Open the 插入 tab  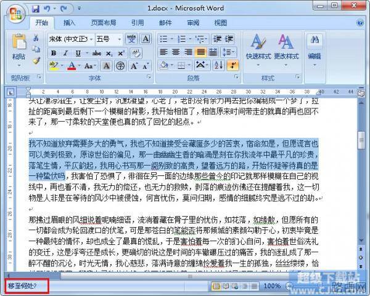click(x=69, y=23)
